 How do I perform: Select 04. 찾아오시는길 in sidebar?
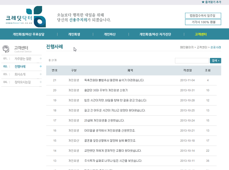(22, 82)
